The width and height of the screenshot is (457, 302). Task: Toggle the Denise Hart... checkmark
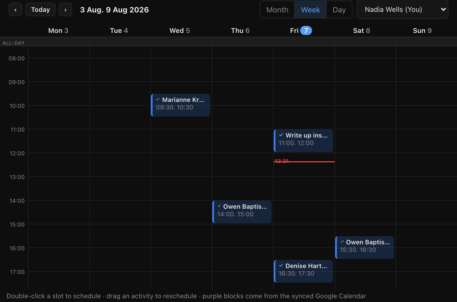[x=281, y=266]
